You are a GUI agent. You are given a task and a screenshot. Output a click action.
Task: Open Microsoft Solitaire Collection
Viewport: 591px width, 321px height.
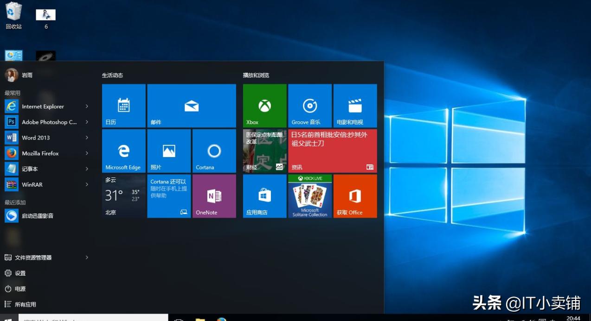[309, 195]
